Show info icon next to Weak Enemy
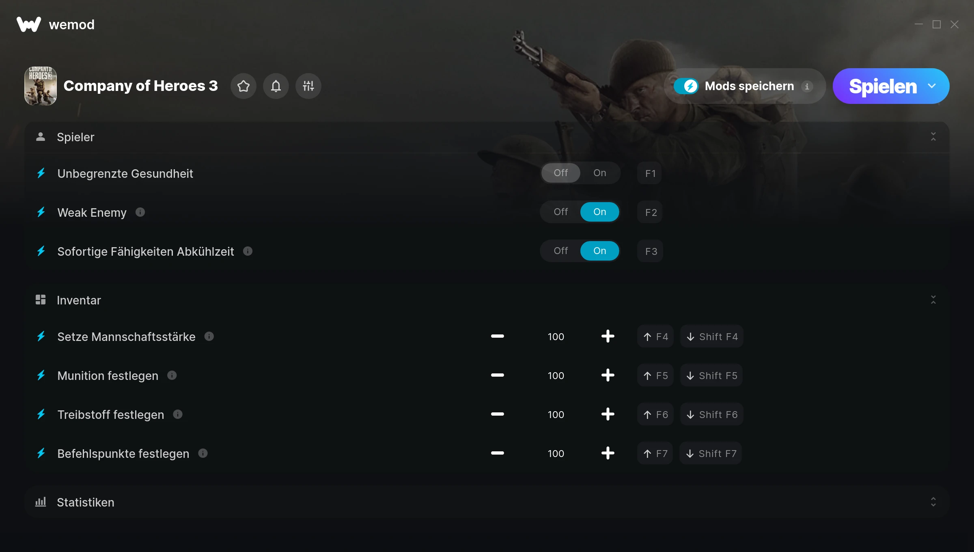The width and height of the screenshot is (974, 552). (140, 212)
